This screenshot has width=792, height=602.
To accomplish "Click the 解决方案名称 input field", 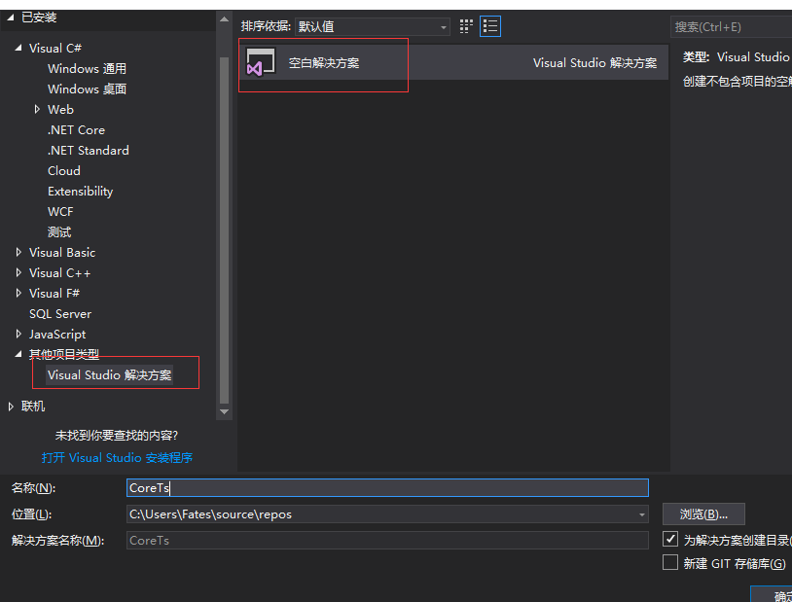I will [x=387, y=541].
